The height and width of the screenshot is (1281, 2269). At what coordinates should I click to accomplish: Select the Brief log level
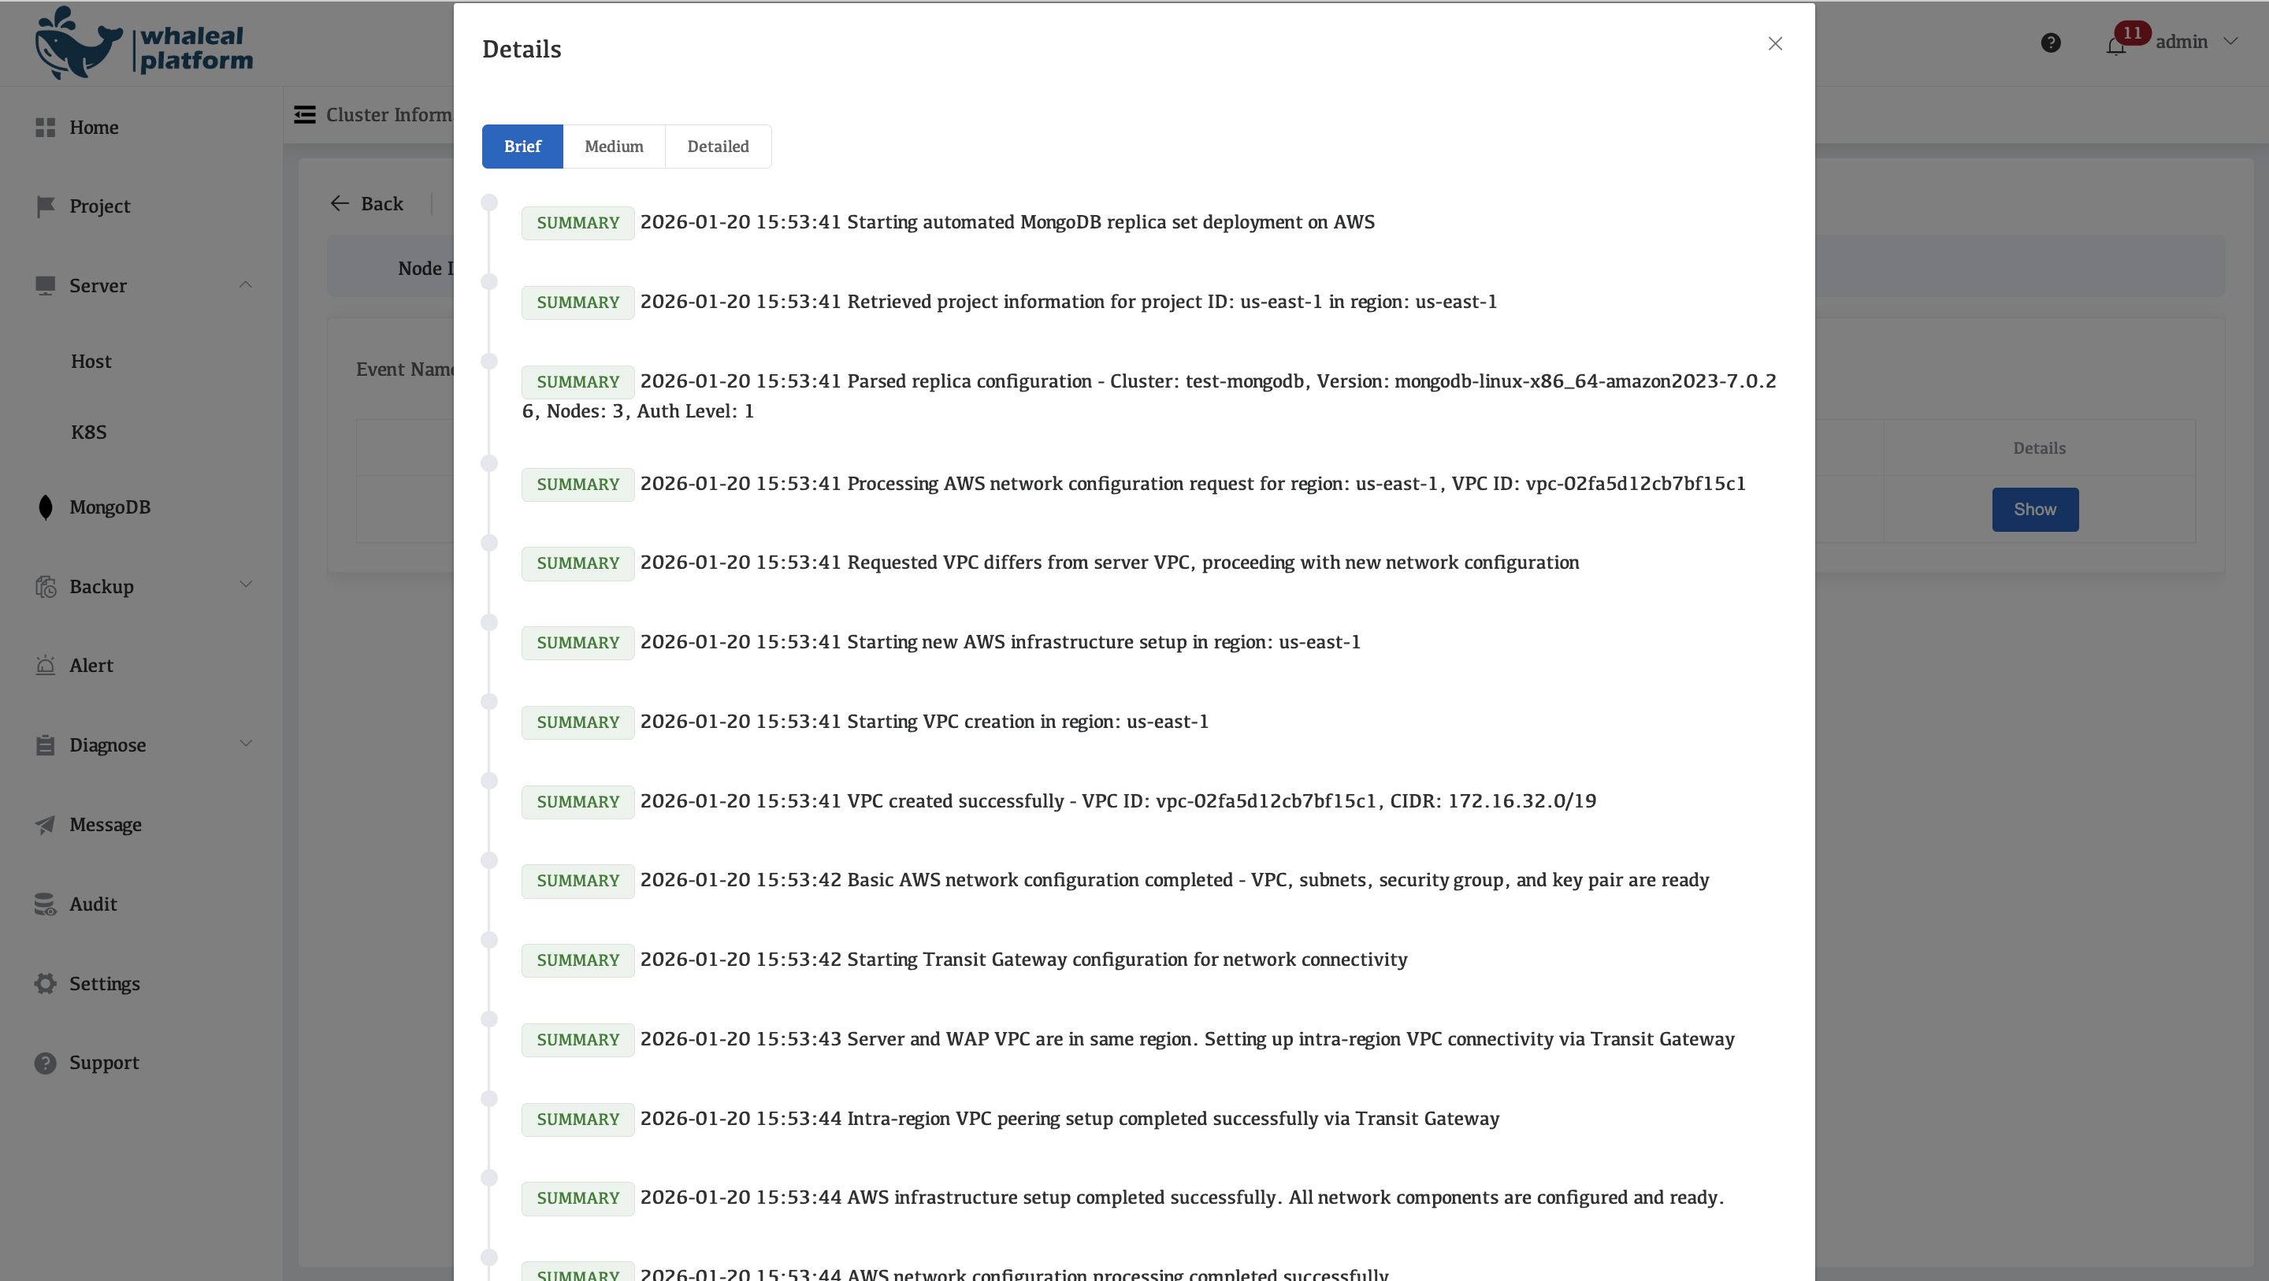[x=522, y=147]
